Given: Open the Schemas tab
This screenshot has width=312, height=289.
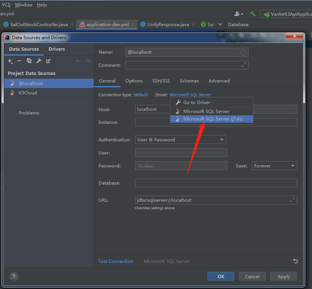Looking at the screenshot, I should pos(189,81).
